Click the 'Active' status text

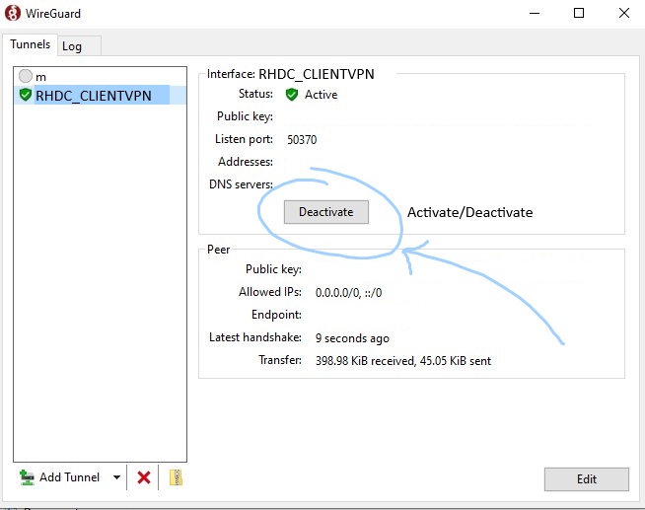pos(321,95)
